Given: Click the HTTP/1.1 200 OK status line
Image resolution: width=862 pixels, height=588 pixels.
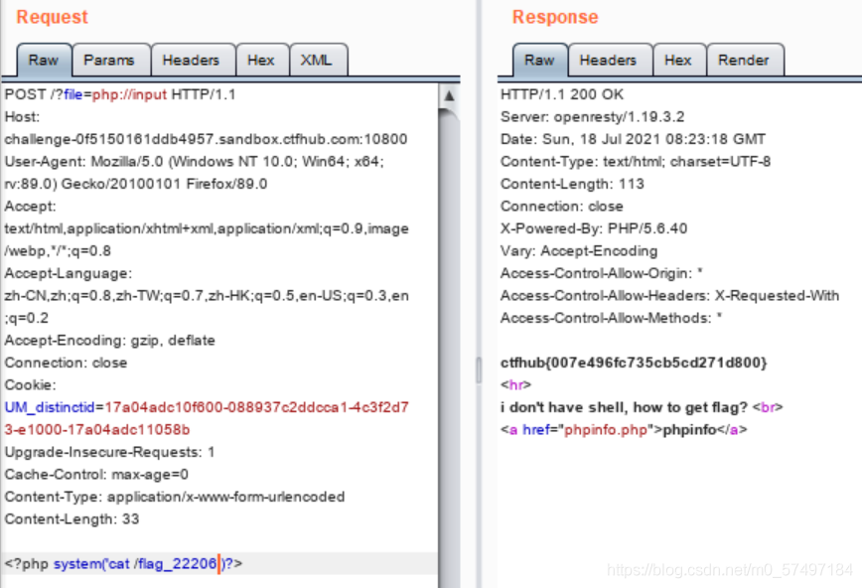Looking at the screenshot, I should pyautogui.click(x=562, y=94).
